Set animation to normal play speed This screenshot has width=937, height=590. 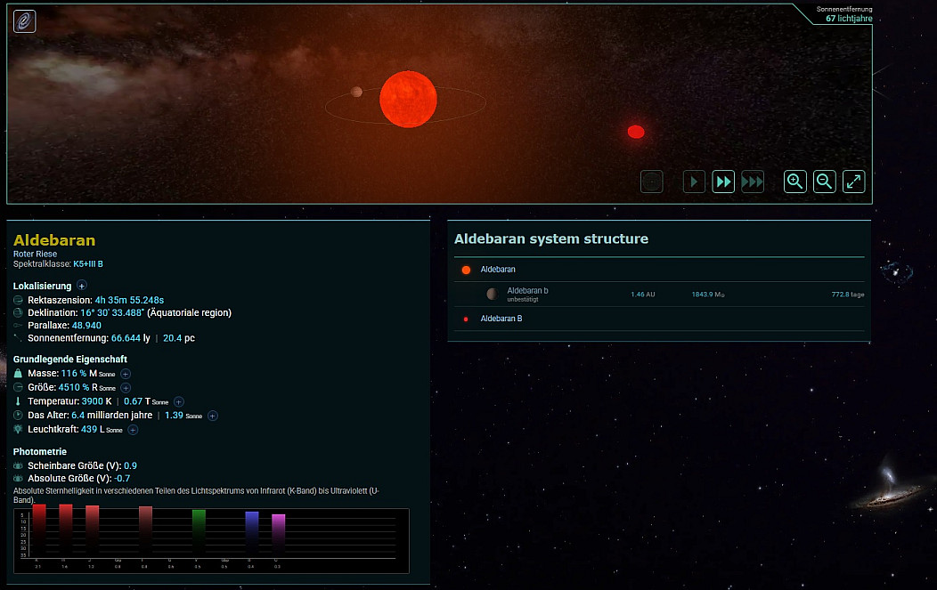[694, 182]
